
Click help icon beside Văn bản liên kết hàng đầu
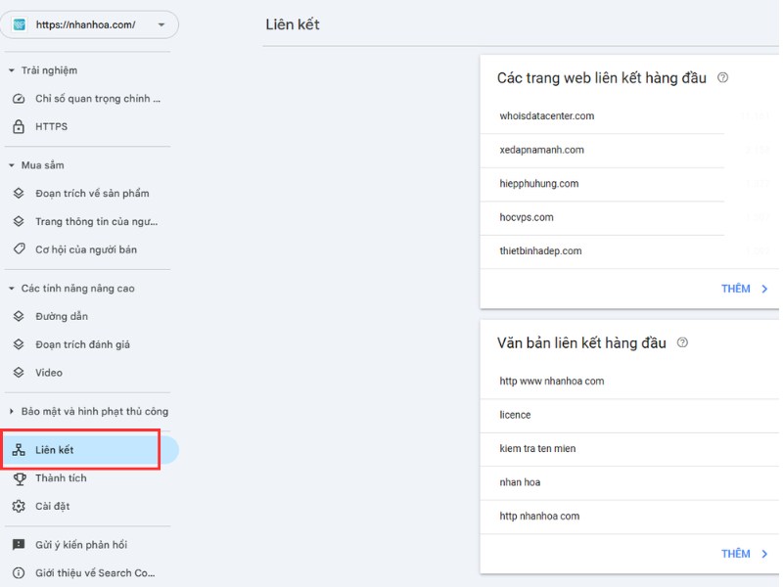[x=682, y=343]
